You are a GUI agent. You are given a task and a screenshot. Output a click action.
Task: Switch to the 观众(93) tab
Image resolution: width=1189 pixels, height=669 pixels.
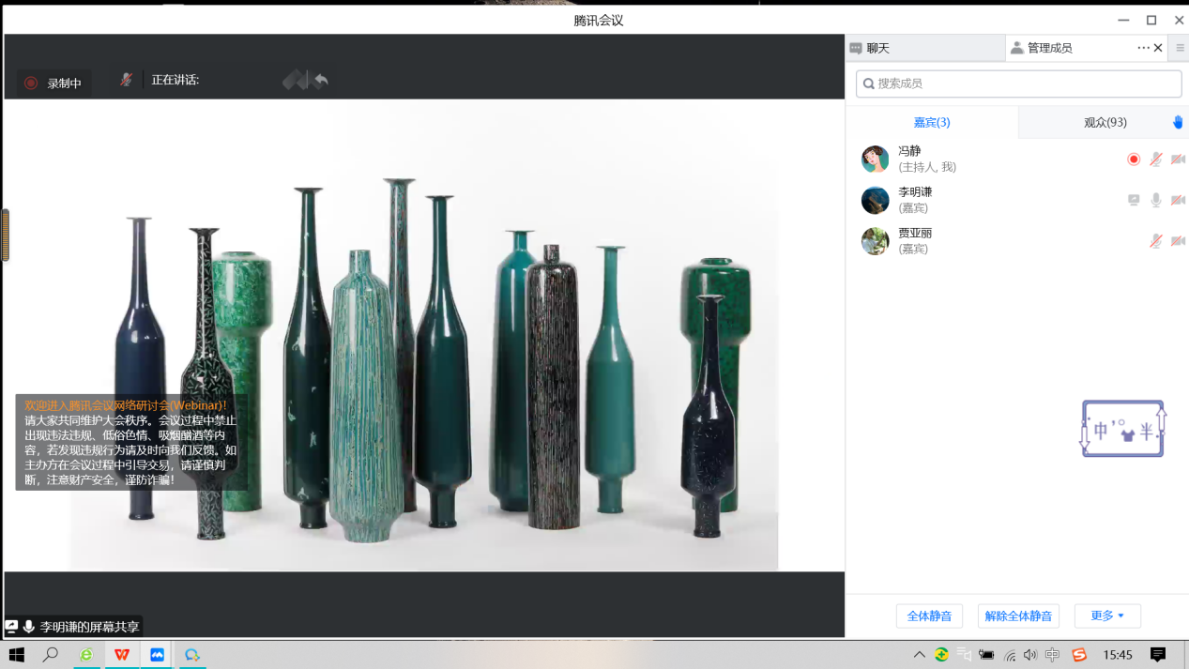(1105, 122)
